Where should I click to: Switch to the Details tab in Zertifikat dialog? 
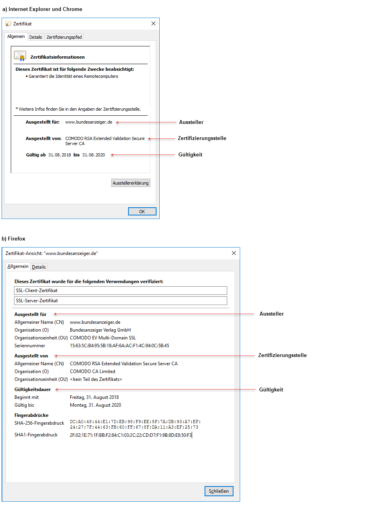[36, 37]
